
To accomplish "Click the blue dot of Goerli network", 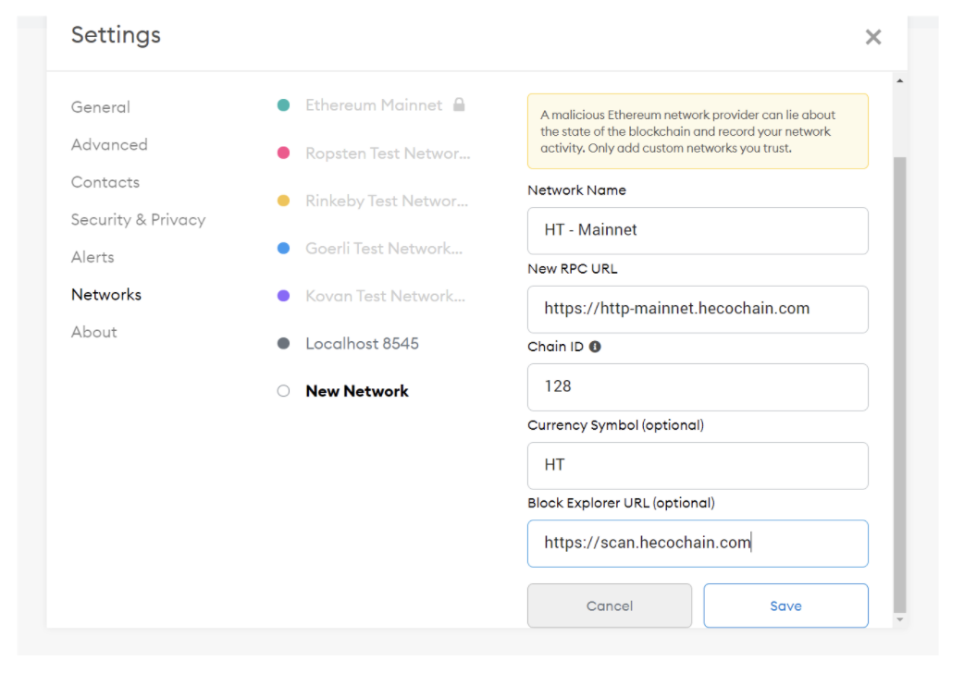I will [x=283, y=248].
